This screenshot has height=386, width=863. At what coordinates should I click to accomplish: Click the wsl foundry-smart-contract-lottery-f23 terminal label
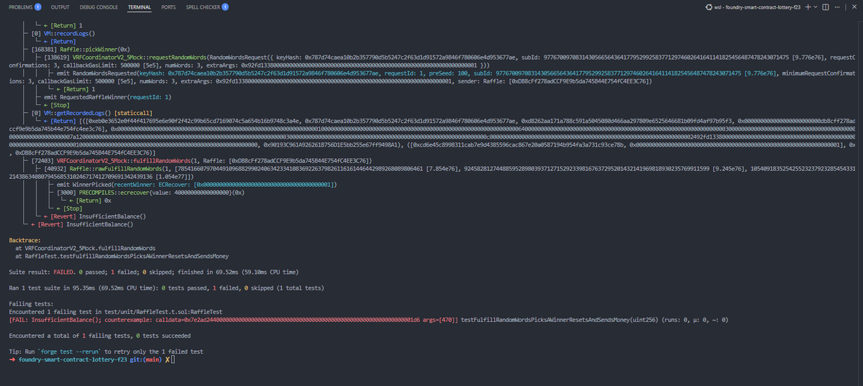pyautogui.click(x=759, y=7)
